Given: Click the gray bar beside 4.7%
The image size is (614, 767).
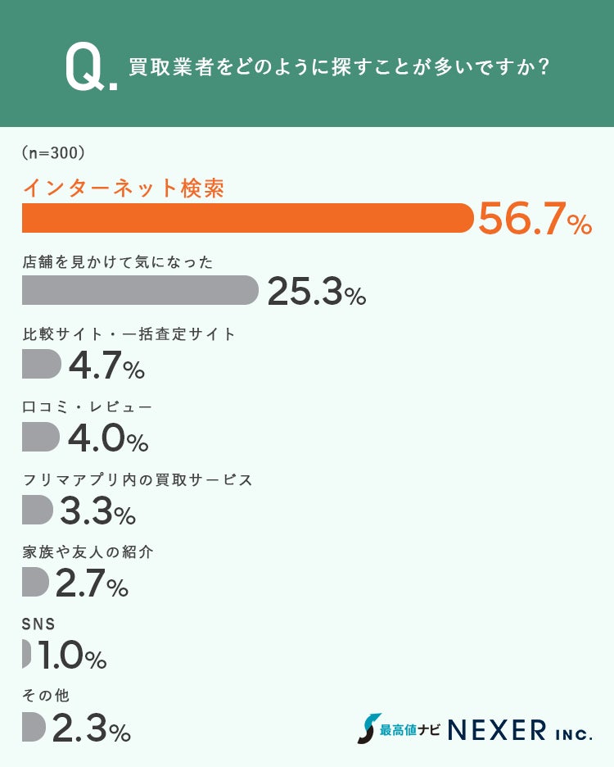Looking at the screenshot, I should [x=41, y=364].
